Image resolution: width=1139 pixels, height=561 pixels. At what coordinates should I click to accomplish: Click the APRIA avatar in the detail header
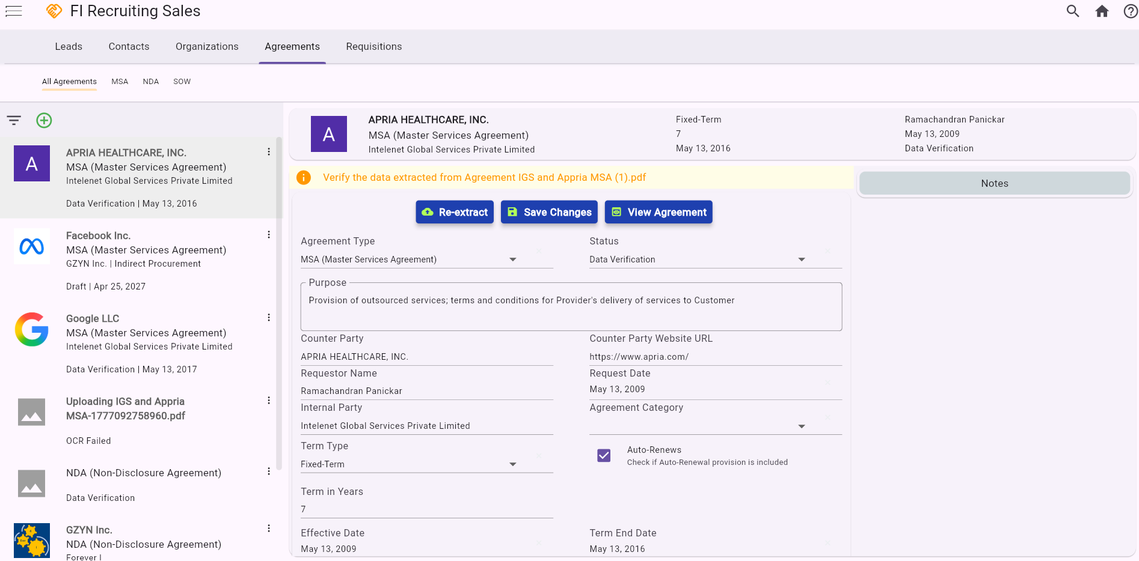tap(329, 134)
